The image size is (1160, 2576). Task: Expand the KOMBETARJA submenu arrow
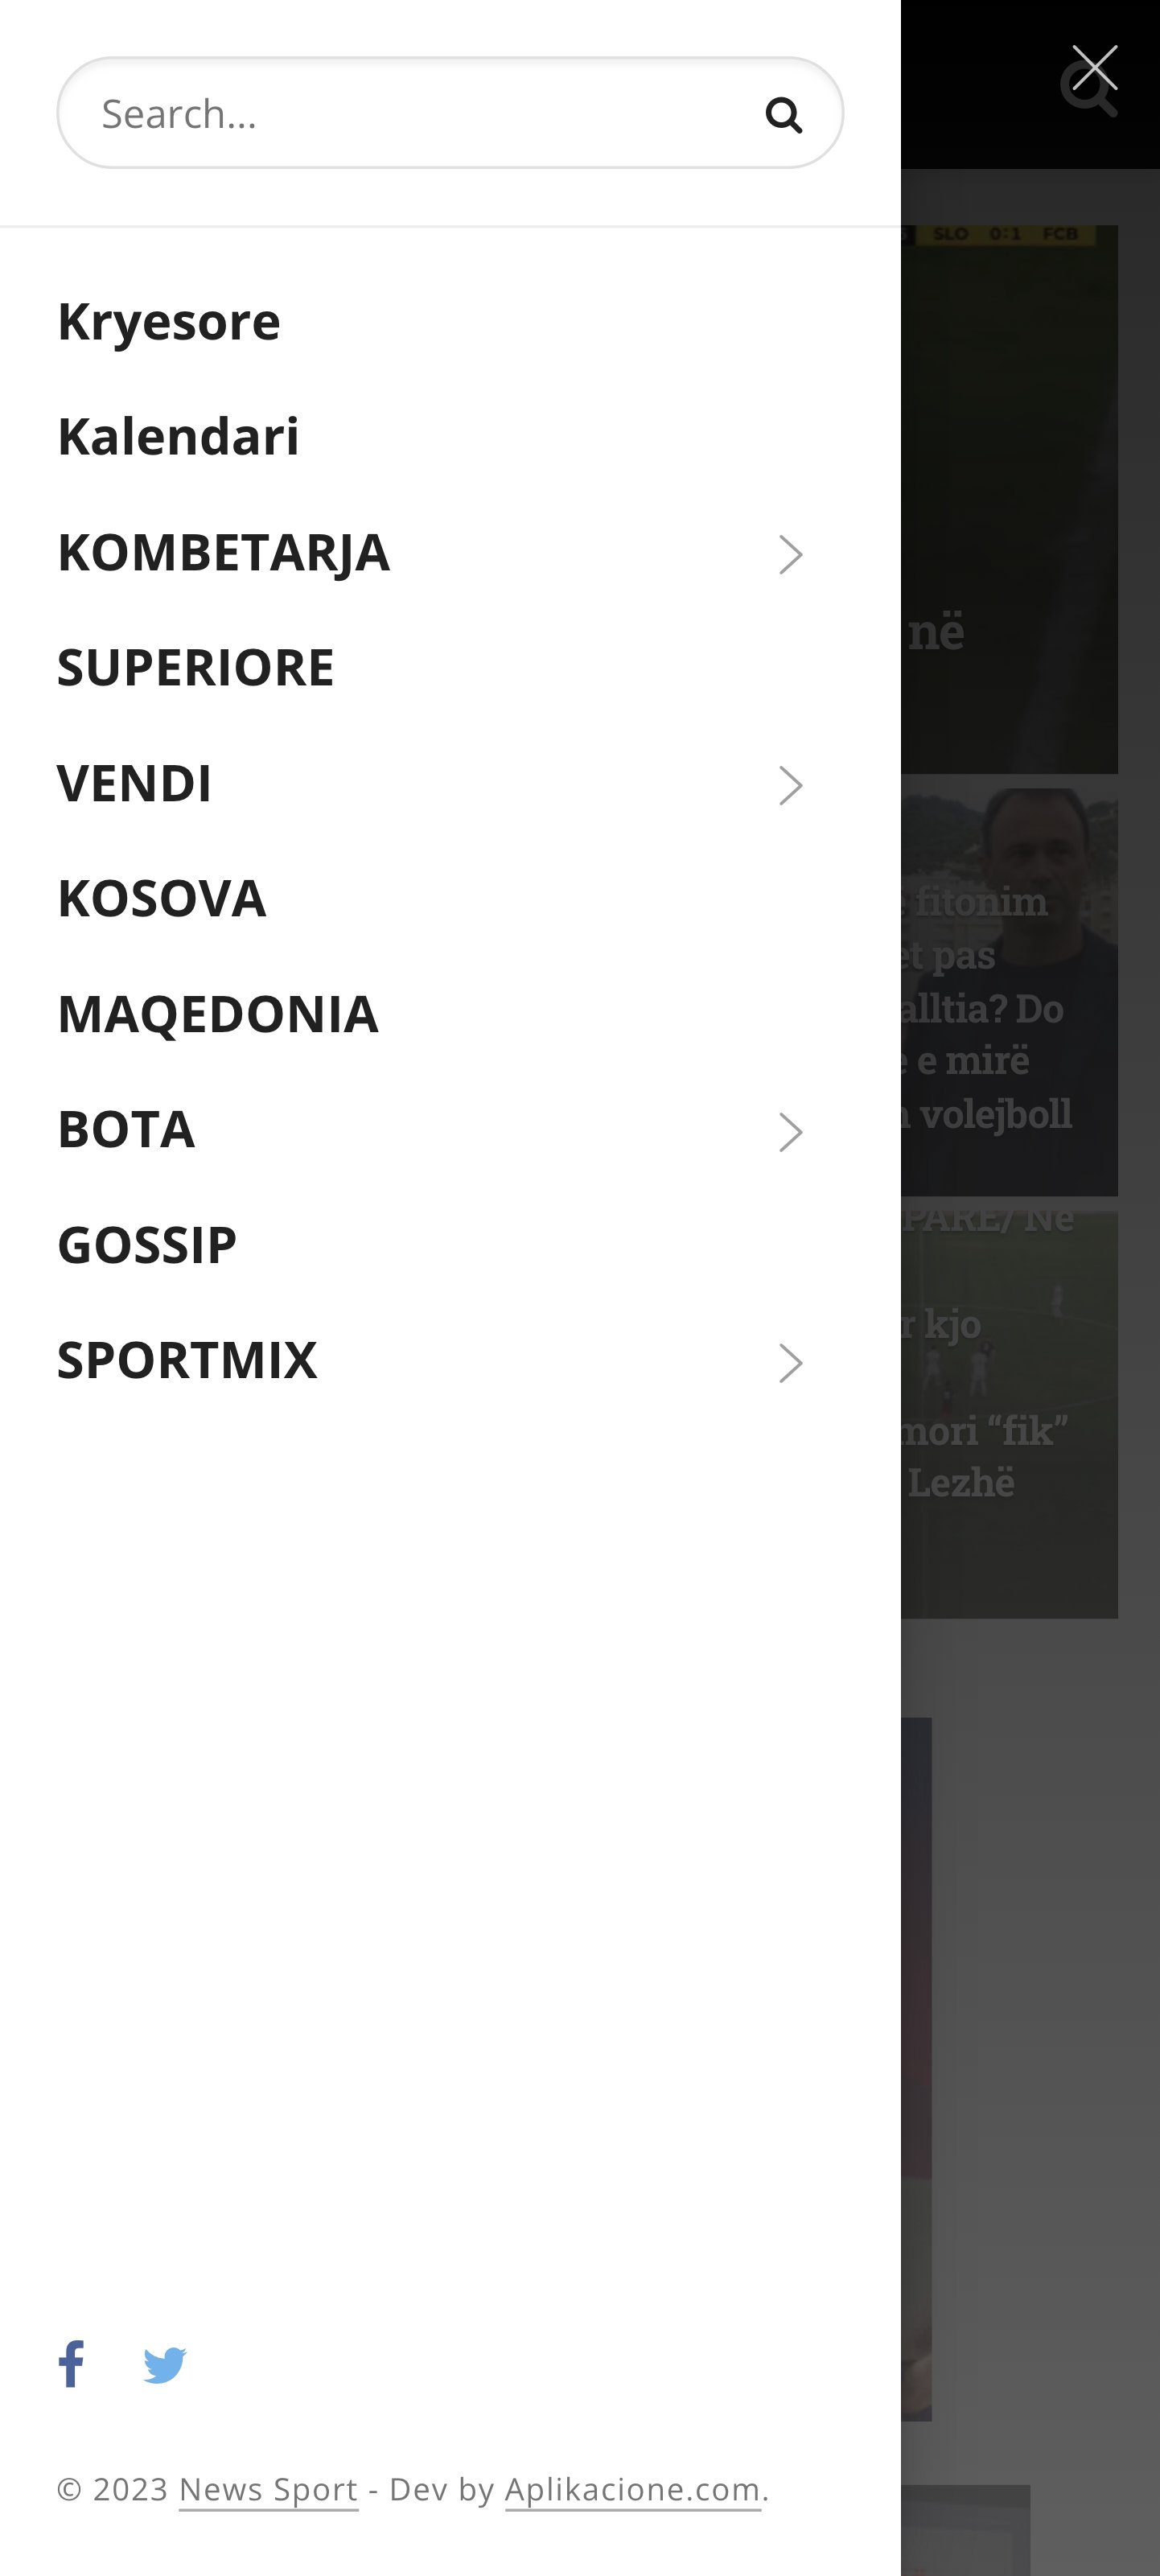pyautogui.click(x=790, y=555)
